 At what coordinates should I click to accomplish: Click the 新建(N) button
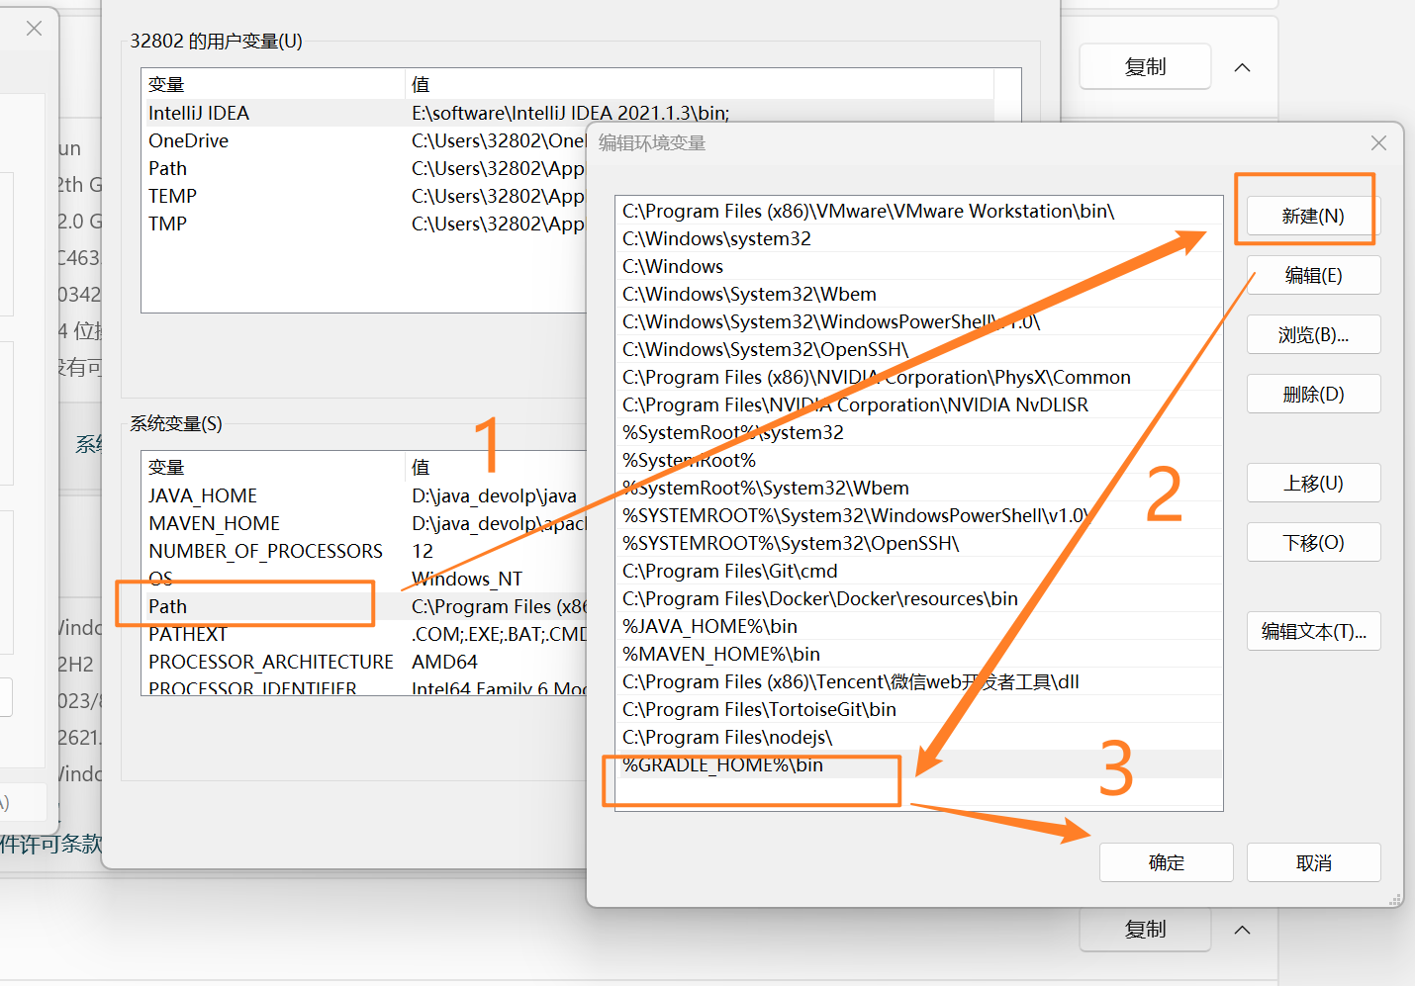pyautogui.click(x=1312, y=216)
